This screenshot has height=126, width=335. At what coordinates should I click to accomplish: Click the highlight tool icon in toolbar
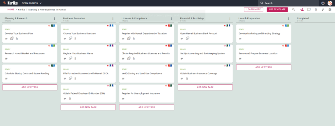tap(323, 9)
